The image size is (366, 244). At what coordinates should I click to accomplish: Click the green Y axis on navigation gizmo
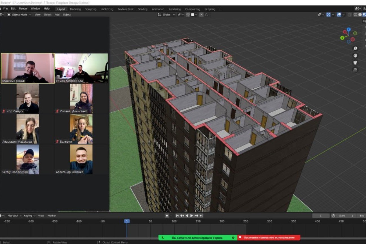(342, 38)
